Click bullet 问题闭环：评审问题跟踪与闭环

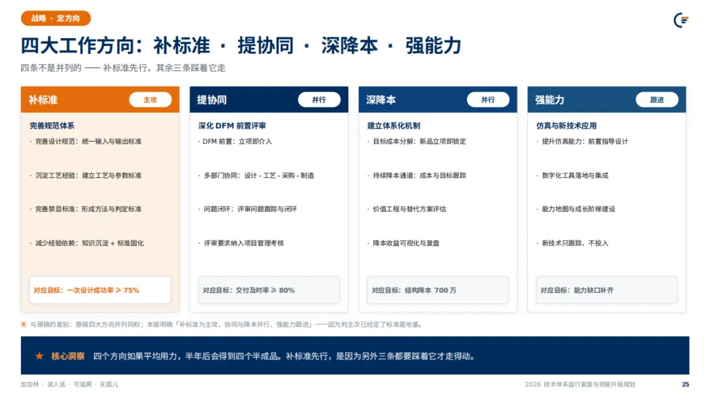pyautogui.click(x=248, y=209)
